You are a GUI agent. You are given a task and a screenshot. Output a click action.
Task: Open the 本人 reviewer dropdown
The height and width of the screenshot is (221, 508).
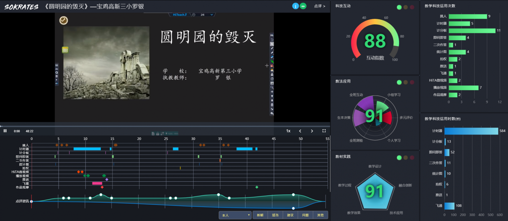[235, 215]
